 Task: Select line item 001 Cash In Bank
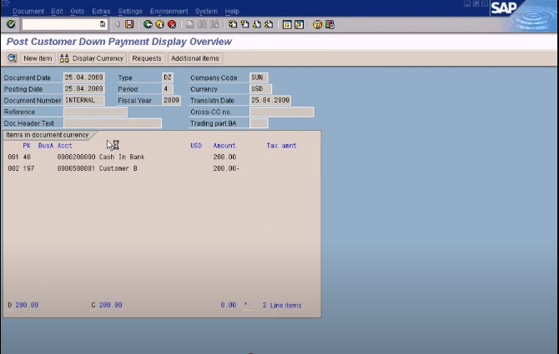[x=122, y=157]
